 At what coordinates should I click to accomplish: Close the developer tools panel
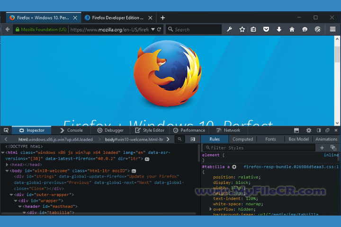(x=336, y=131)
